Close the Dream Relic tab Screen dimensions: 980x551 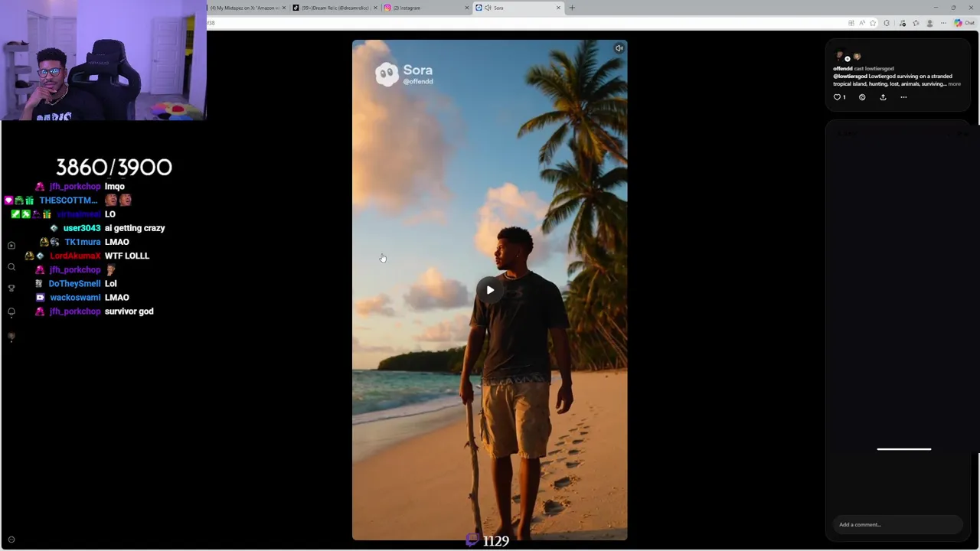375,8
